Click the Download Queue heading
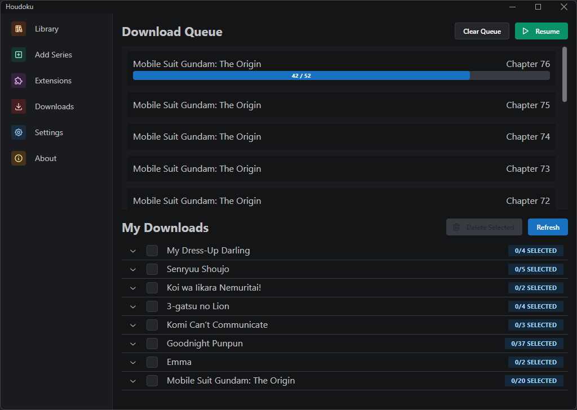Viewport: 577px width, 410px height. (x=172, y=32)
